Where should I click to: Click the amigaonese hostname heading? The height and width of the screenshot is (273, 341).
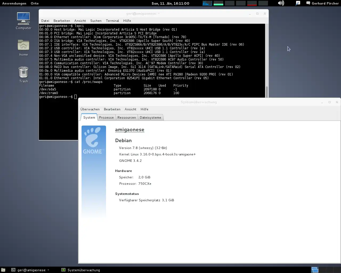(x=129, y=130)
